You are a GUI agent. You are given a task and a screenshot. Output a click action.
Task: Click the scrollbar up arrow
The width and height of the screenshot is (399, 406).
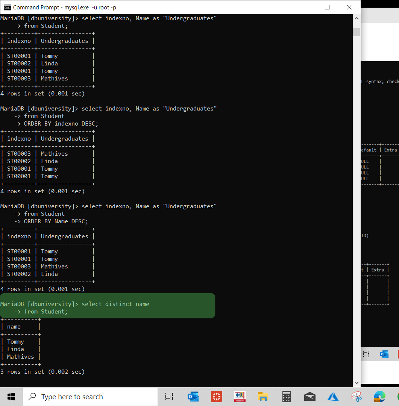click(357, 18)
